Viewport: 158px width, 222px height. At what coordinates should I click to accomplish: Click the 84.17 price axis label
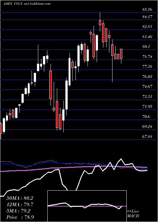click(147, 17)
